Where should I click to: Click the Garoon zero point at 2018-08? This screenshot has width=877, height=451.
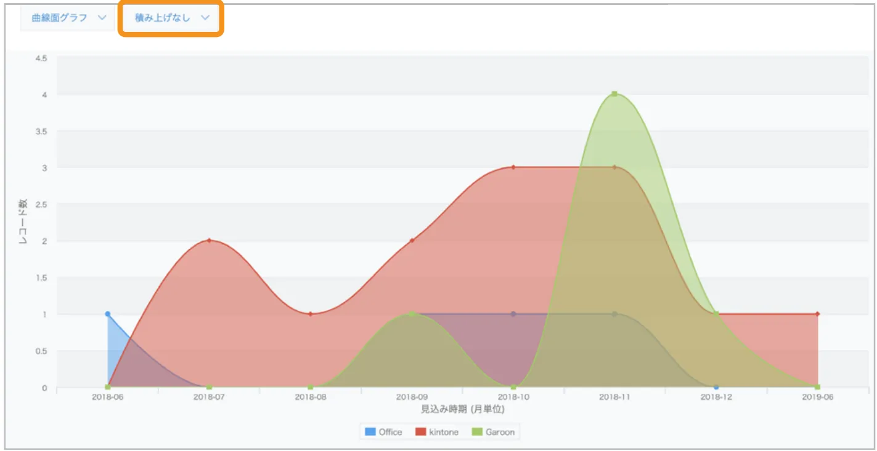(x=311, y=387)
